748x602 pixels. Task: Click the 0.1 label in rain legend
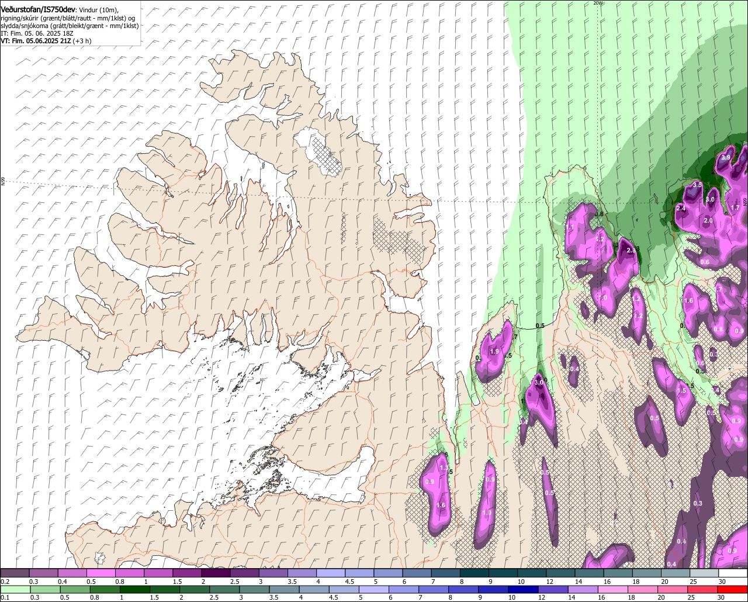pos(4,598)
